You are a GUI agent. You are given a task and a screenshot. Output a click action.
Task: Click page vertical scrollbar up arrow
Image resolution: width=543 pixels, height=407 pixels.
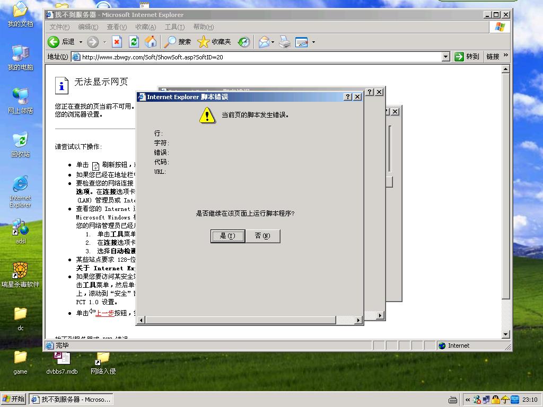[x=505, y=69]
